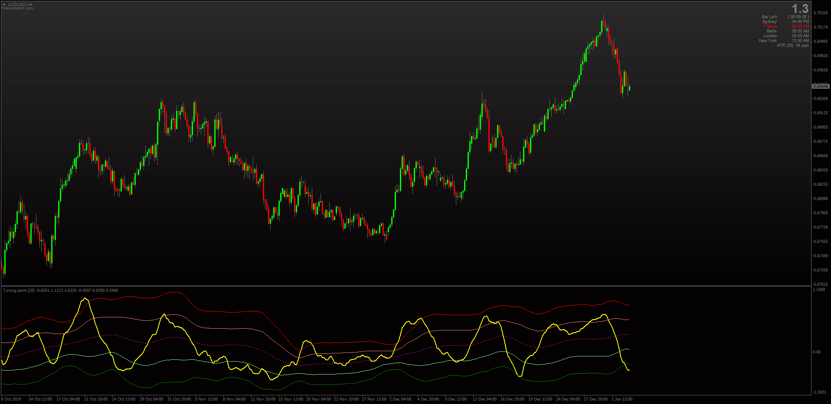This screenshot has width=831, height=404.
Task: Click the Sydney time 04:00 PM
Action: [x=800, y=22]
